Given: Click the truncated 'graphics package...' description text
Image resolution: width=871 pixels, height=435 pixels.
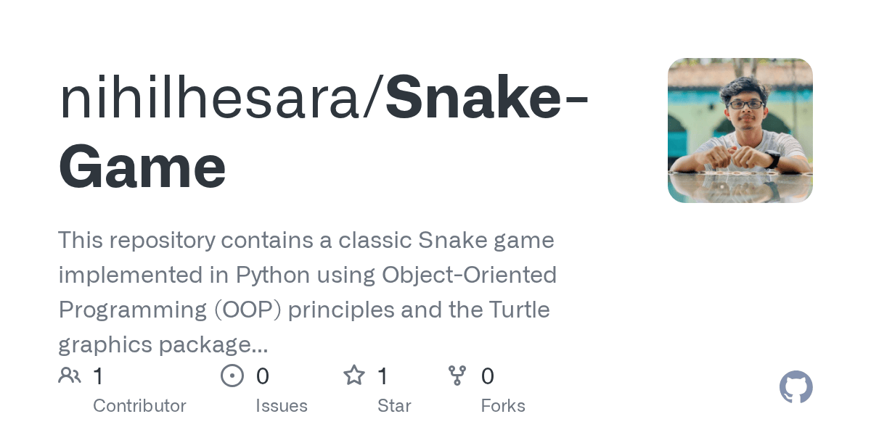Looking at the screenshot, I should (x=163, y=344).
